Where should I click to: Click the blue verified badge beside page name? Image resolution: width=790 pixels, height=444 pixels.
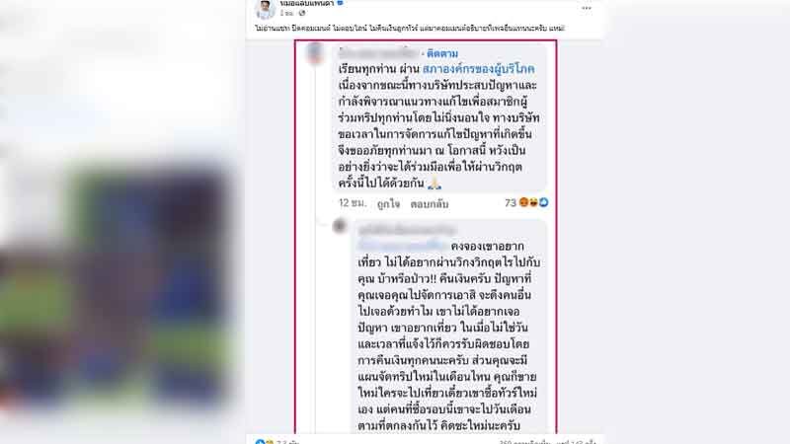(340, 3)
